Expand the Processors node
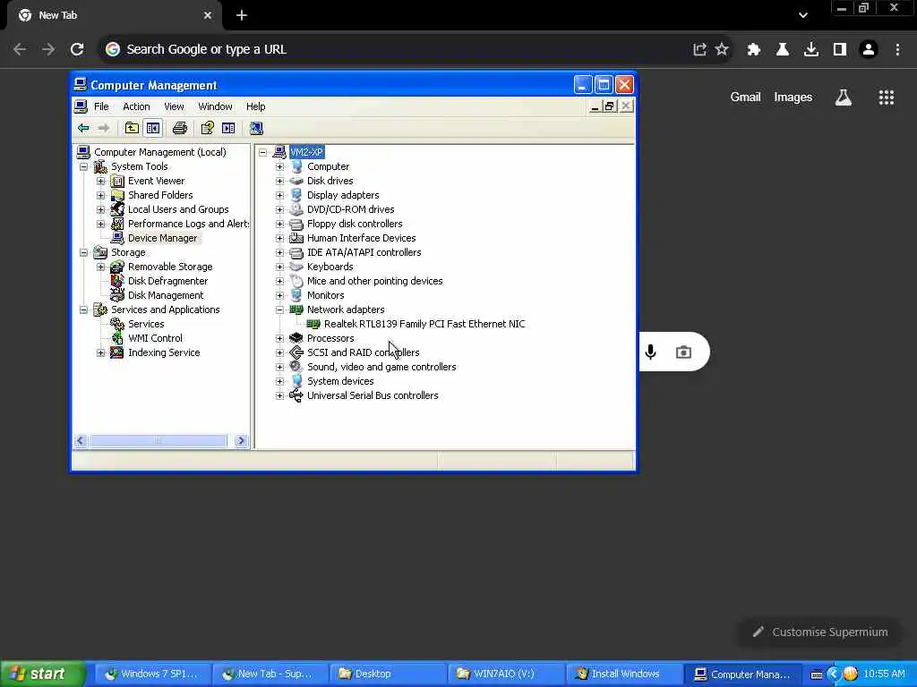Viewport: 917px width, 687px height. click(x=279, y=338)
